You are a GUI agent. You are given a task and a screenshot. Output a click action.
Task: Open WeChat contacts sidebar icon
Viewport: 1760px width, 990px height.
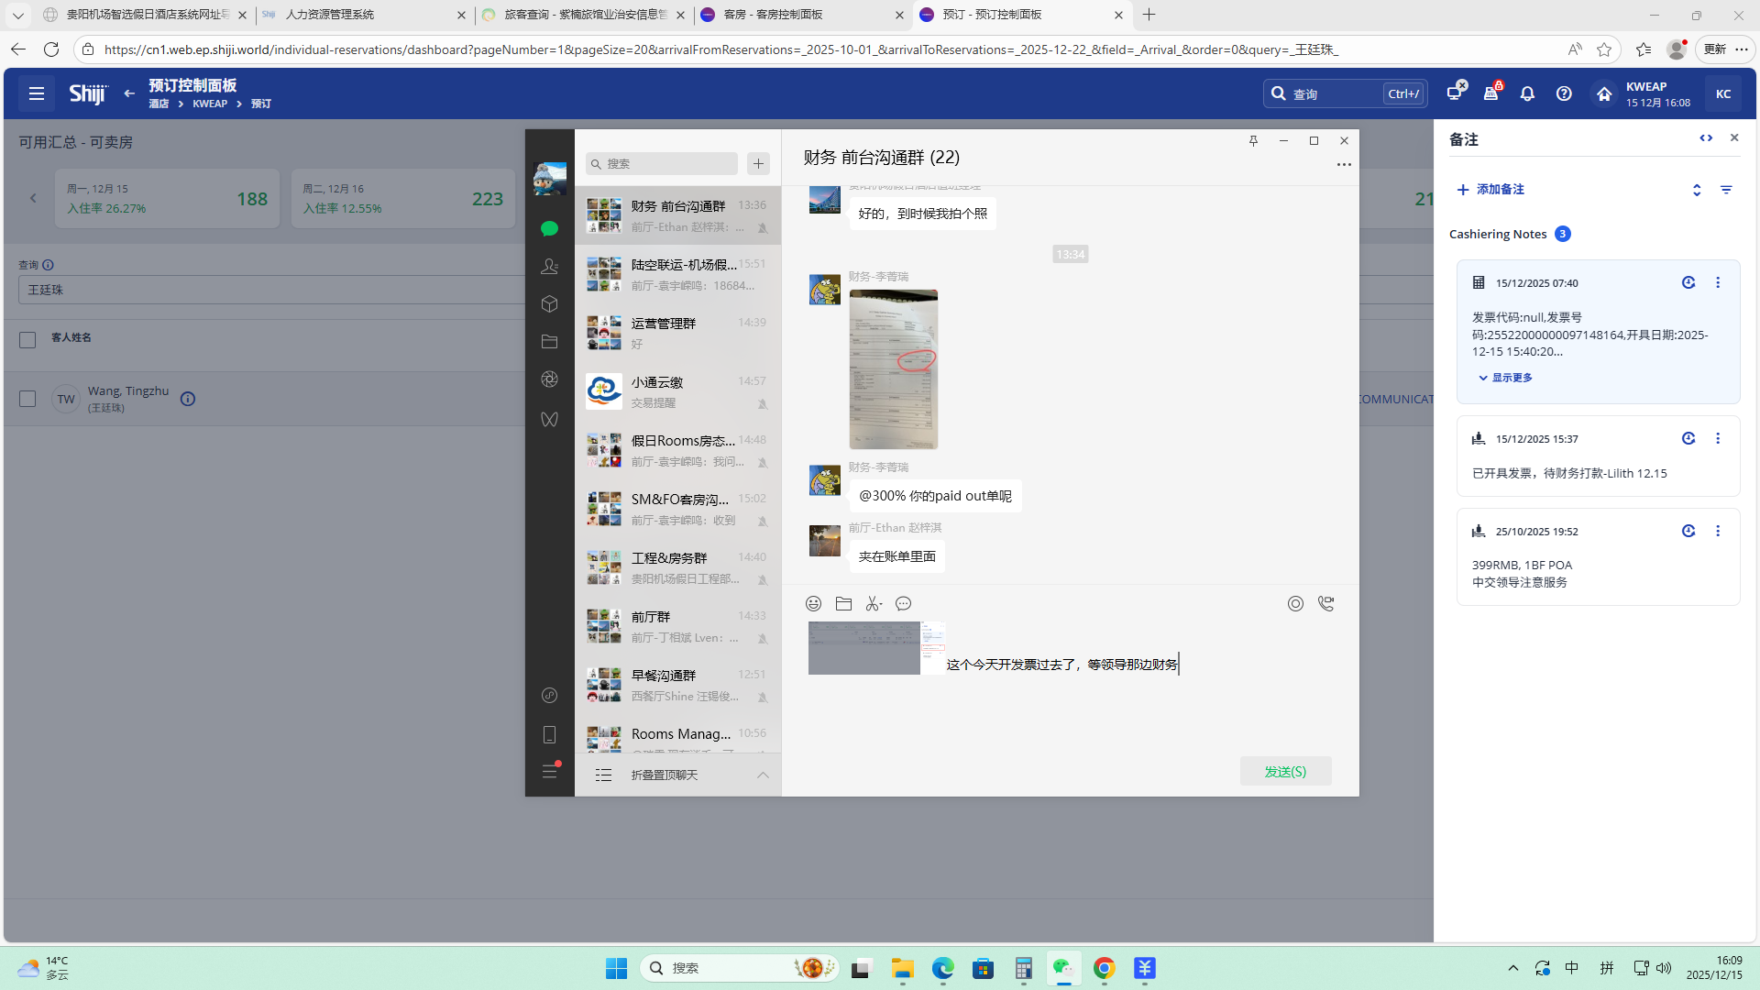549,266
